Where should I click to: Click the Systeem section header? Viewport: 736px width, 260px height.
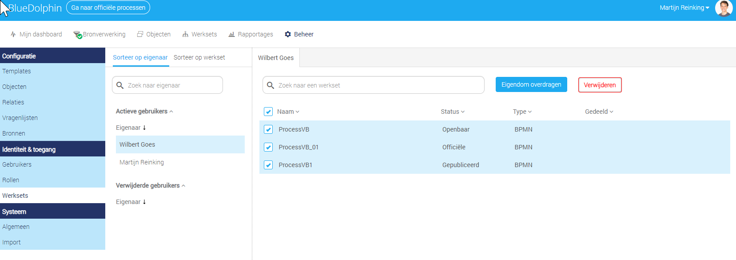point(52,211)
